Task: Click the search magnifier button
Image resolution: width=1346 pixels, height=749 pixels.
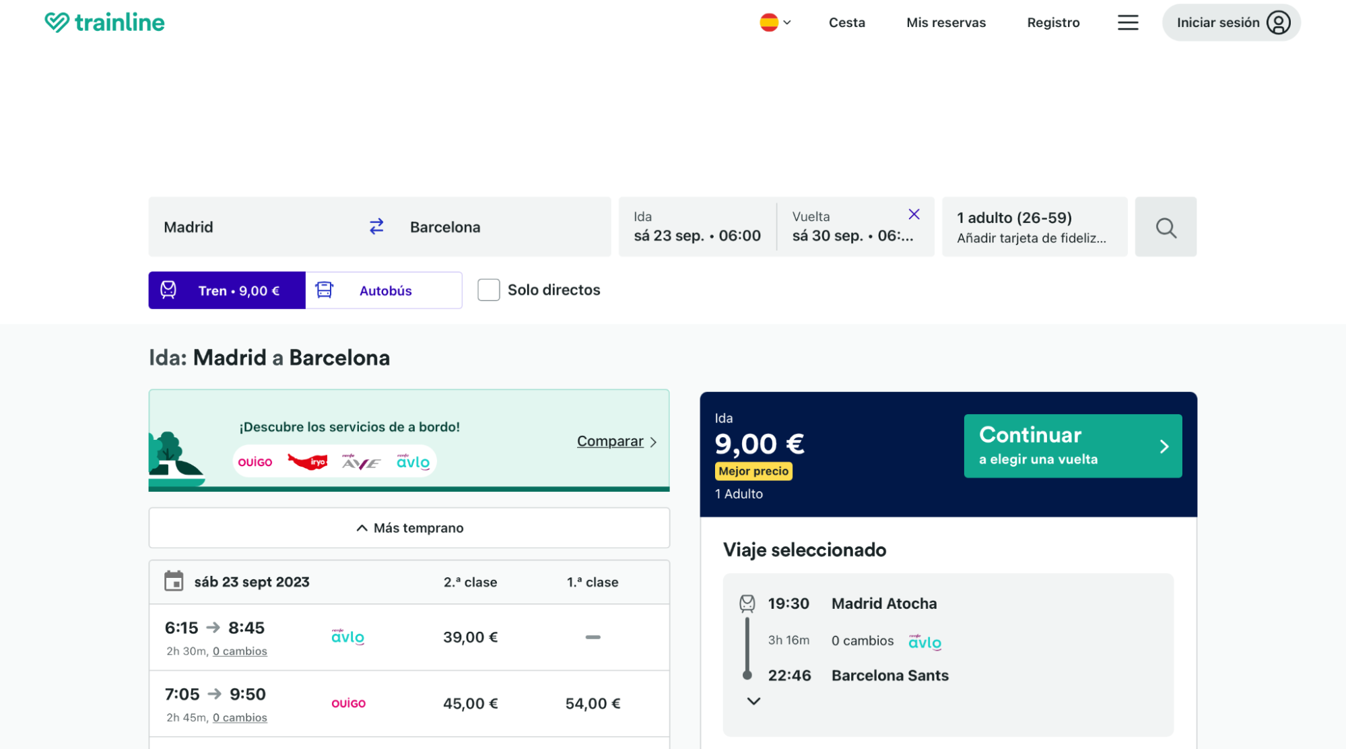Action: tap(1166, 227)
